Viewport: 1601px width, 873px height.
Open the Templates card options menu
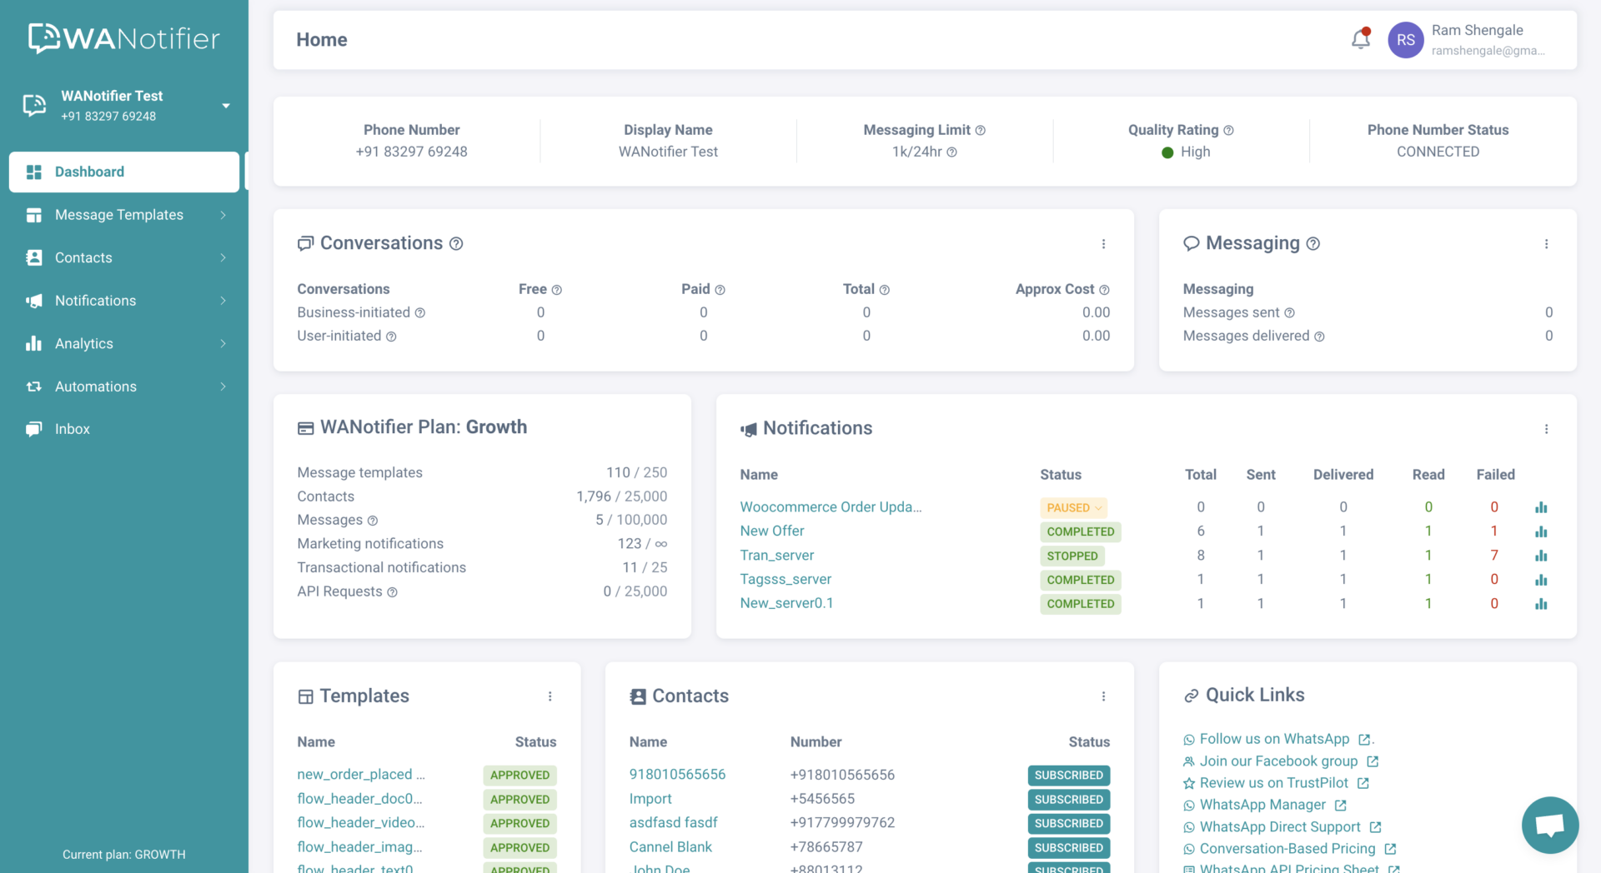click(x=550, y=696)
